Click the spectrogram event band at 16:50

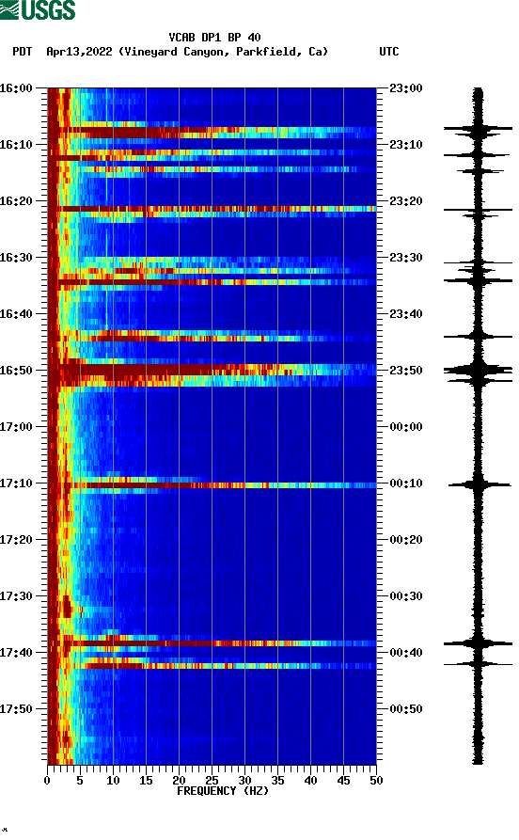point(212,371)
